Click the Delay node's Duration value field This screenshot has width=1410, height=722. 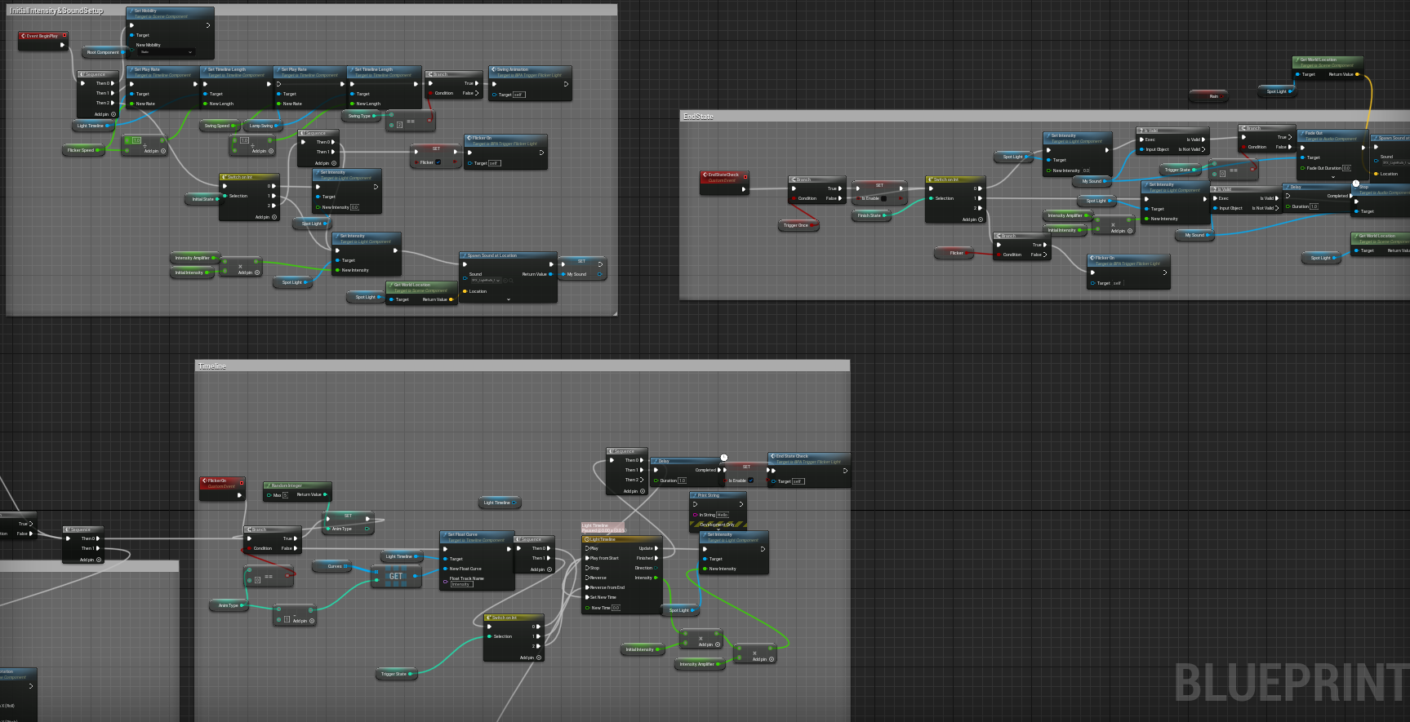[x=682, y=481]
